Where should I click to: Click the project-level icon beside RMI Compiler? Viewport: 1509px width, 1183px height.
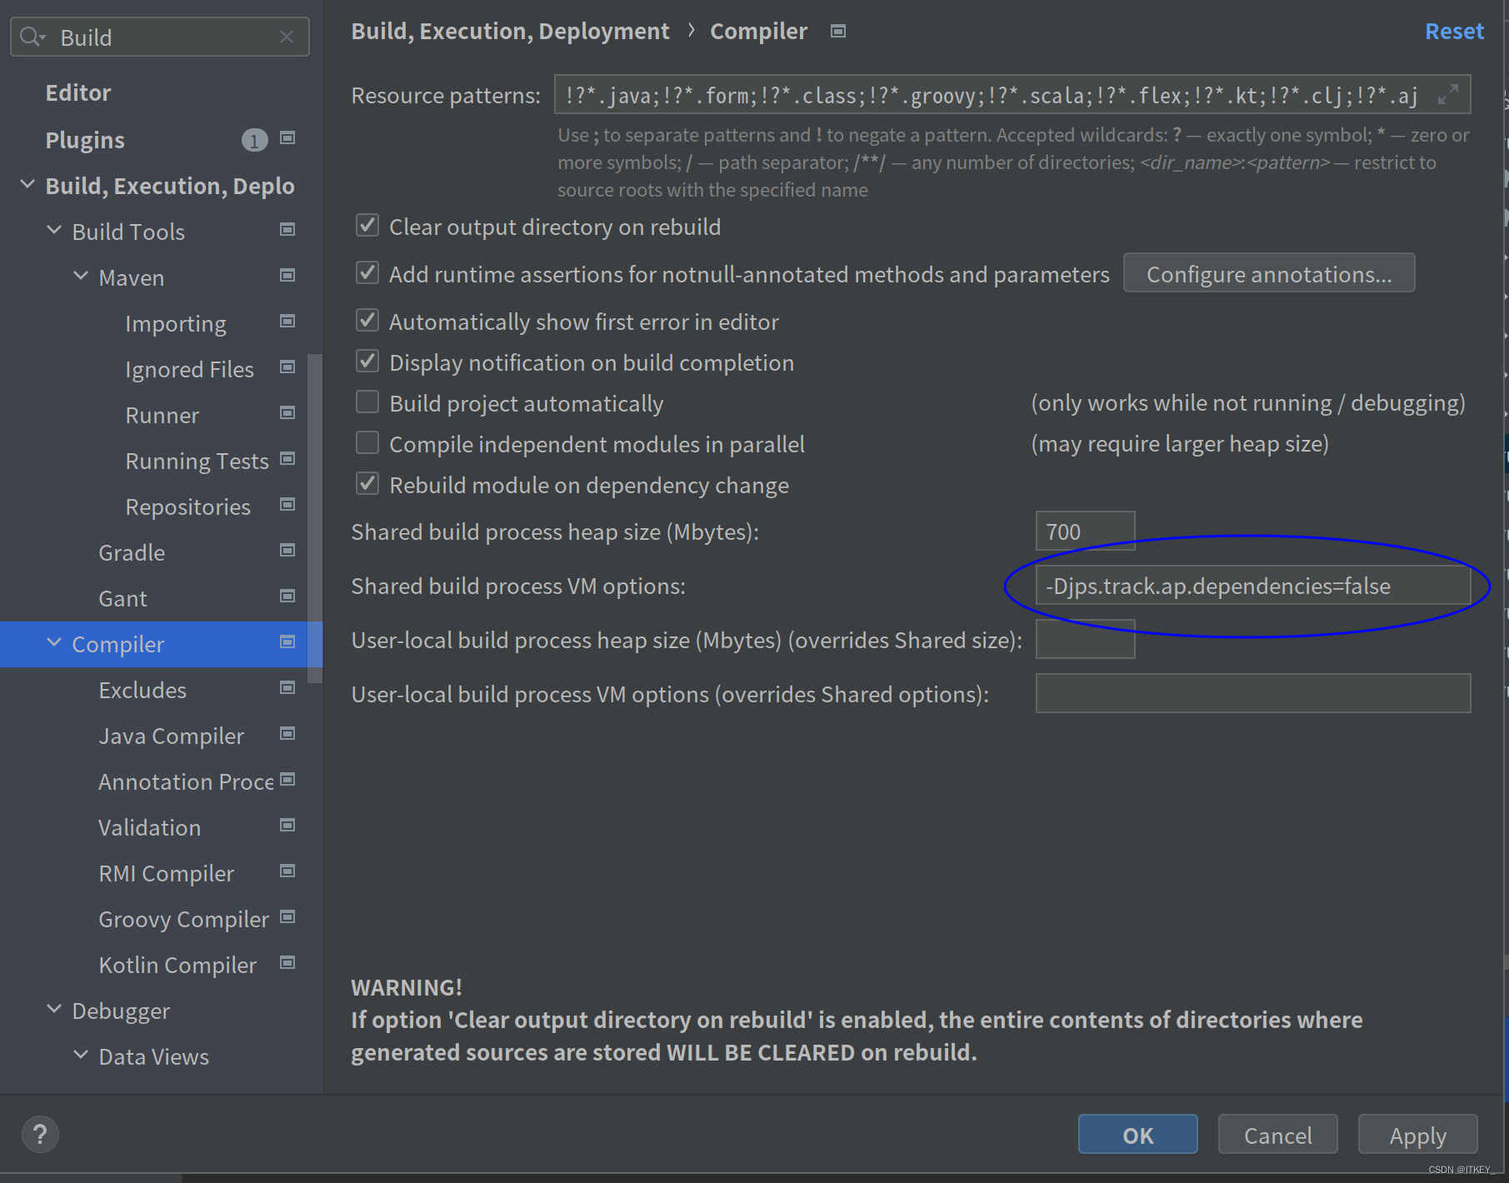287,871
